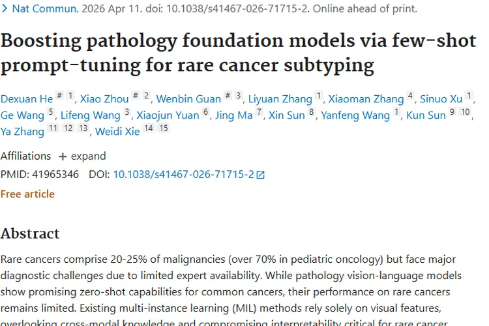Click author Kun Sun
Image resolution: width=489 pixels, height=326 pixels.
click(x=426, y=115)
